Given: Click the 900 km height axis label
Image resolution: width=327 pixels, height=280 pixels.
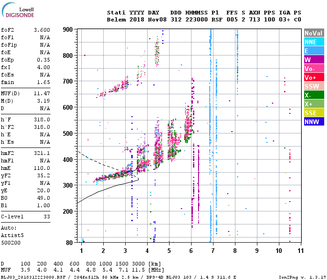Looking at the screenshot, I should pyautogui.click(x=68, y=29).
